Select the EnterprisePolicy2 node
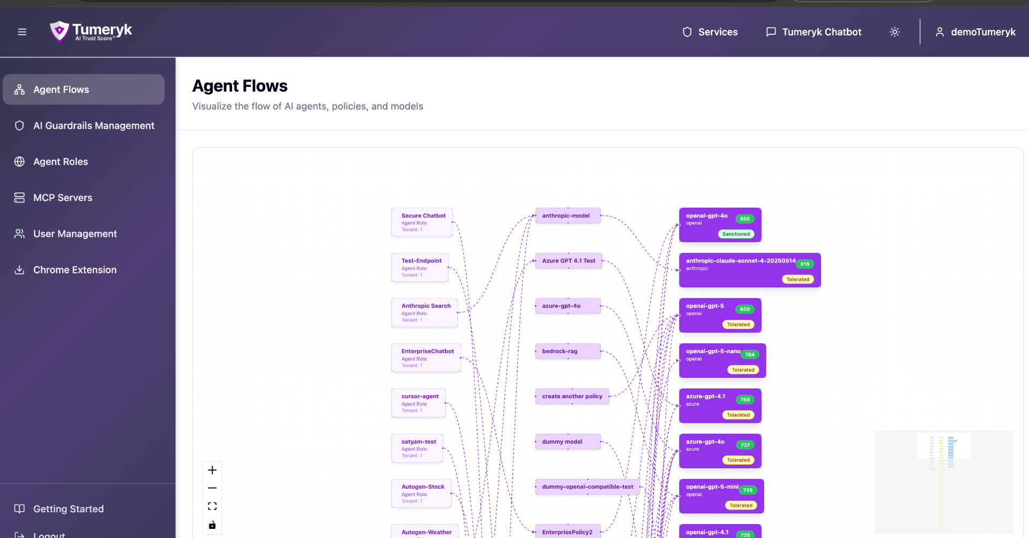 (x=568, y=532)
